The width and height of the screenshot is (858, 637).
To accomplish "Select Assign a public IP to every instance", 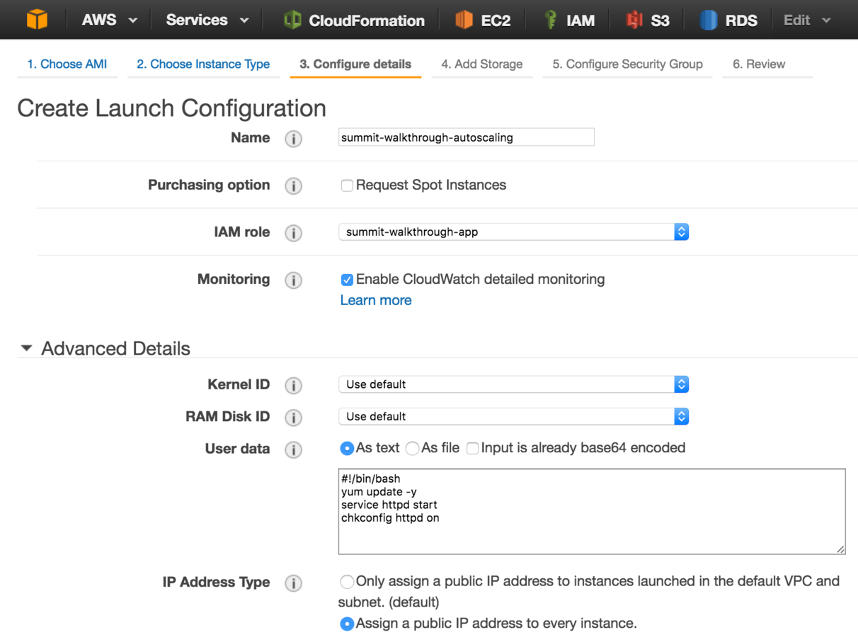I will 347,624.
